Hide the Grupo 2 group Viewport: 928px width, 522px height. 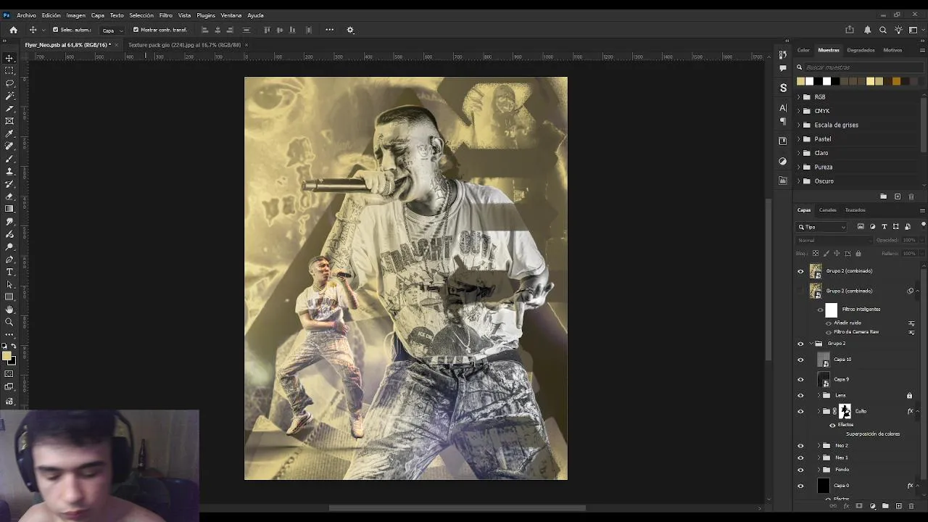point(800,344)
